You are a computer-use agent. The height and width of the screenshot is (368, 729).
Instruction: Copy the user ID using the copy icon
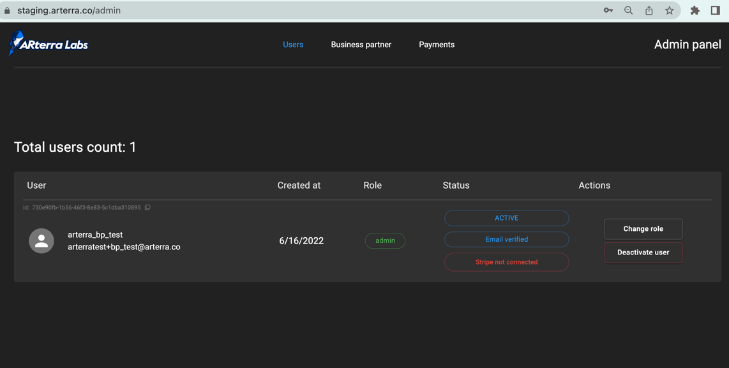click(147, 207)
